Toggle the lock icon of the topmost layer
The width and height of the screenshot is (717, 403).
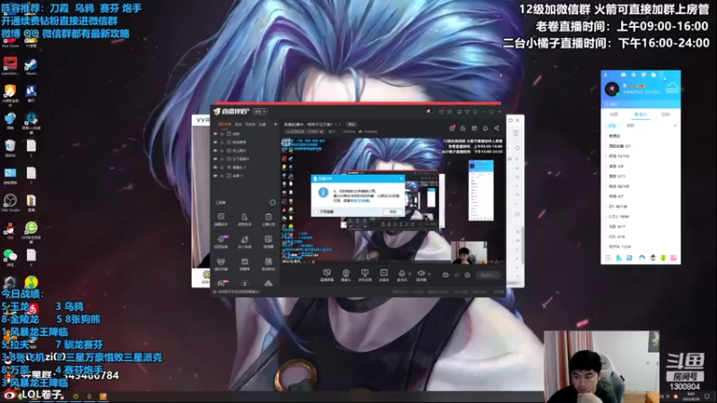[x=222, y=133]
